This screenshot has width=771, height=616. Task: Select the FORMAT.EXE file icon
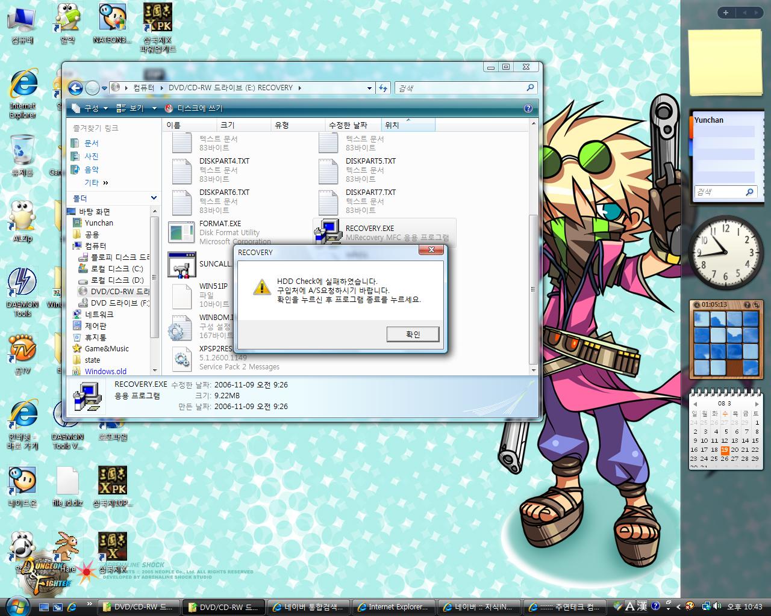coord(181,233)
